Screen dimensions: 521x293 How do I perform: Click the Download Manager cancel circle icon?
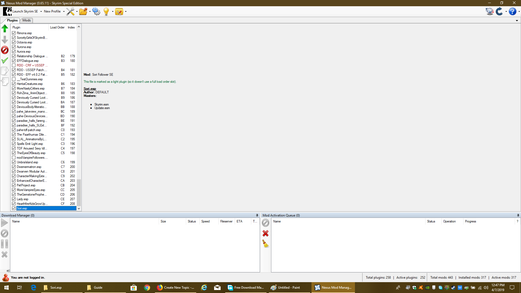pyautogui.click(x=5, y=233)
